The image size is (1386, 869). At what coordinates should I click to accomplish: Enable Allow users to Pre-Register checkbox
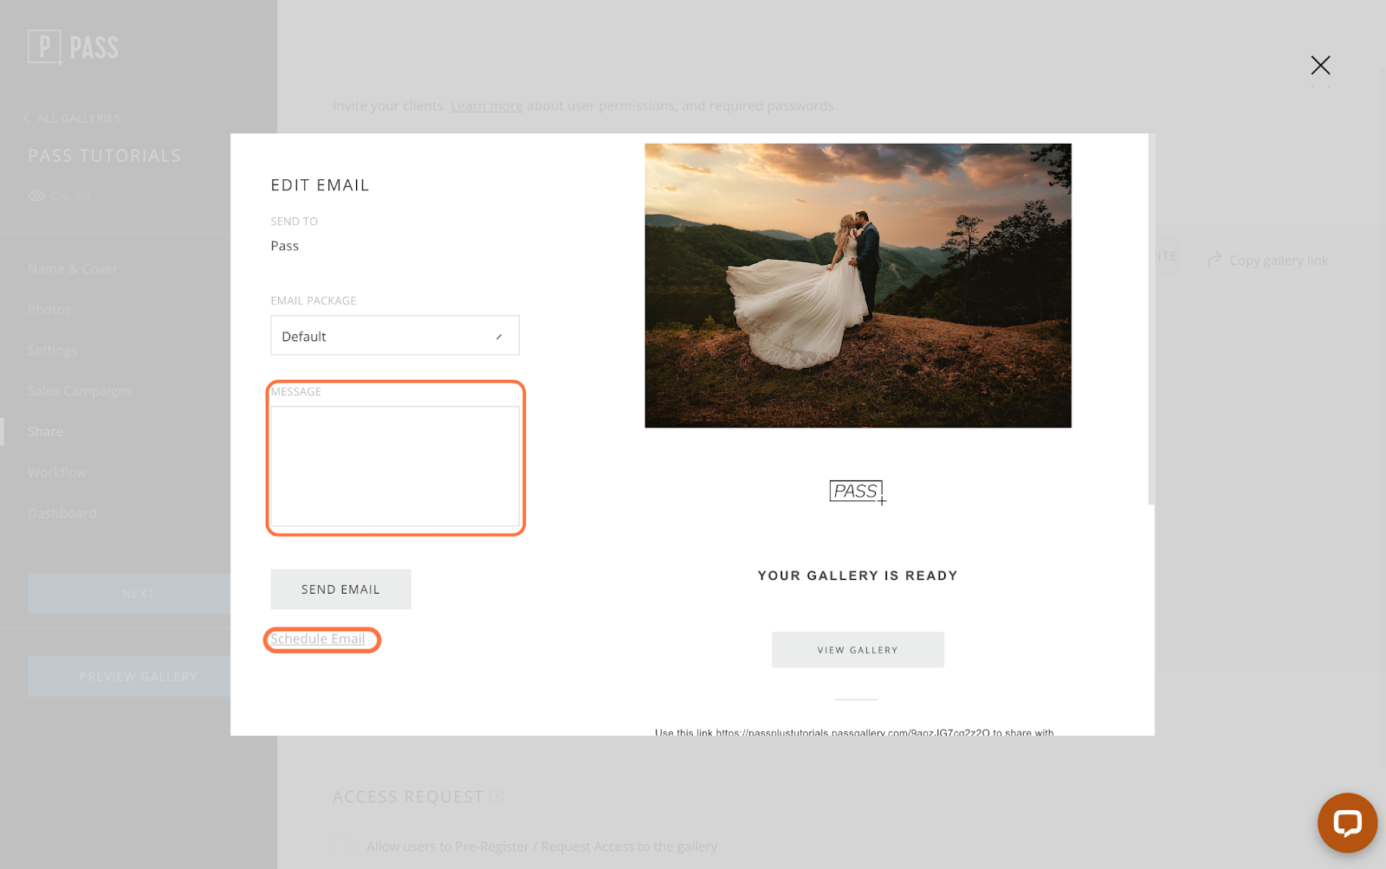pyautogui.click(x=343, y=845)
